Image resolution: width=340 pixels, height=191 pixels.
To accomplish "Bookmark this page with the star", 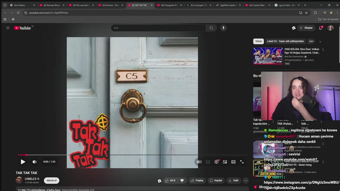I will click(306, 13).
